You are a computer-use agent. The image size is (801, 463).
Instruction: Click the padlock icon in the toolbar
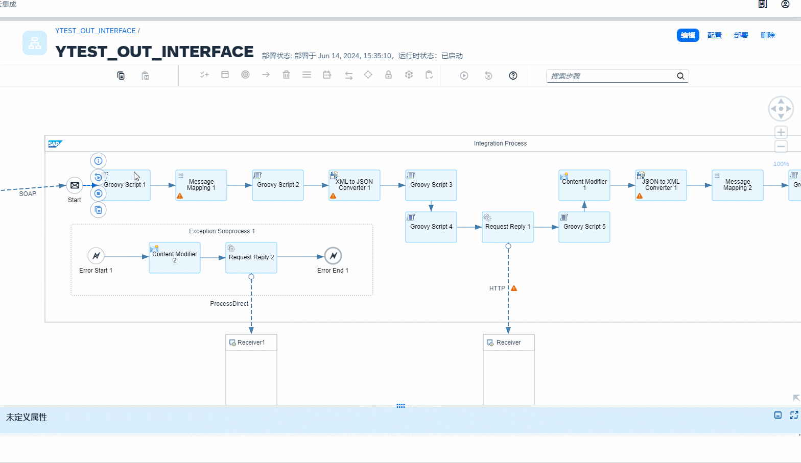(388, 75)
